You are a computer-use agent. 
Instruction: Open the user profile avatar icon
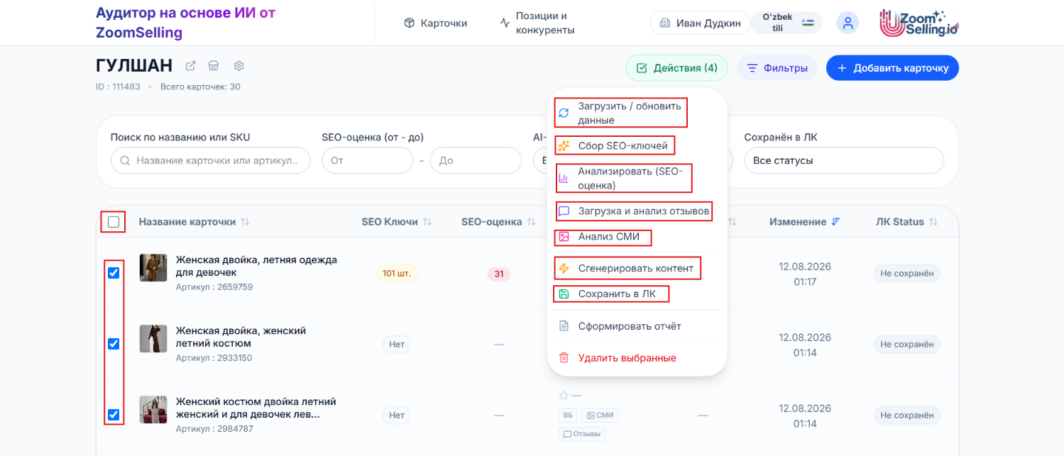[x=848, y=23]
